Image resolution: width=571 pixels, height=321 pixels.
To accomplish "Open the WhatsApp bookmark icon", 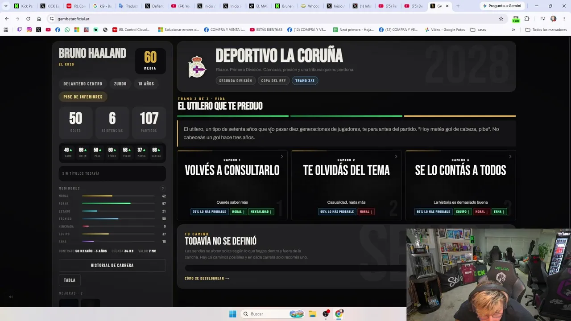I will coord(67,30).
